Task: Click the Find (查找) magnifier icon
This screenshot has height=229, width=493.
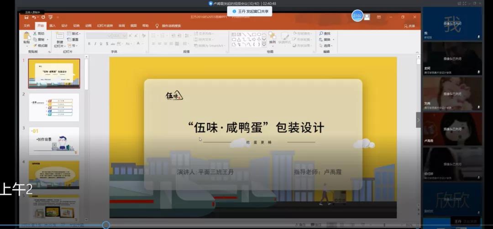Action: [322, 34]
